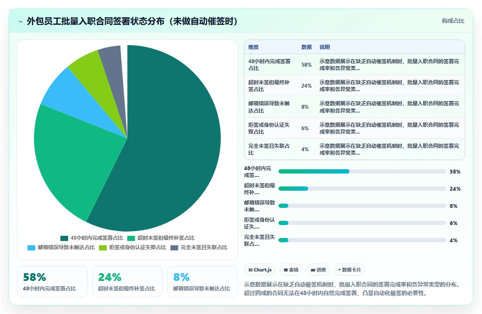Viewport: 482px width, 314px height.
Task: Toggle legend swatch for 48小时内完成签署占比
Action: [64, 238]
